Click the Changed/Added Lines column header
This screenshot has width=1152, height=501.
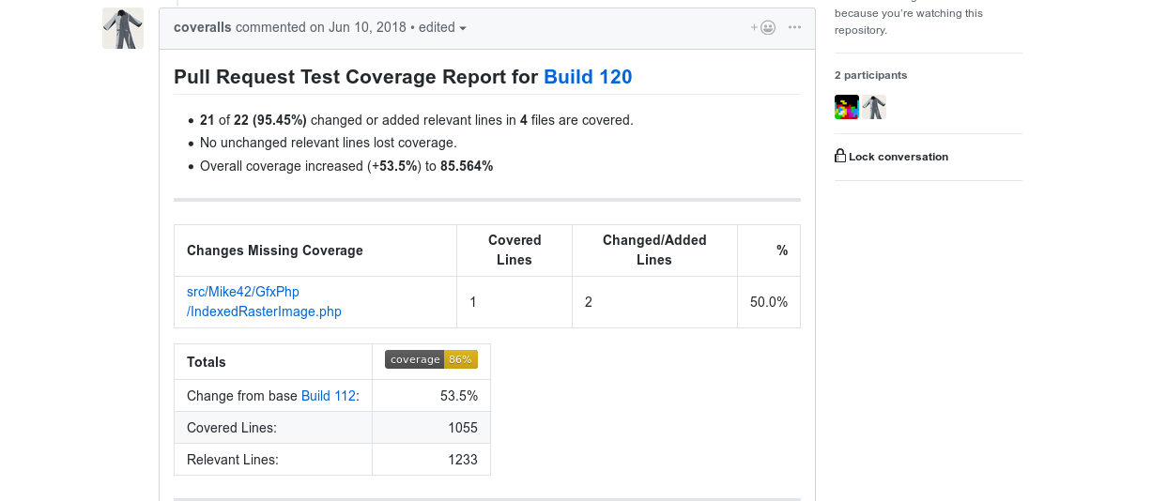pos(654,250)
